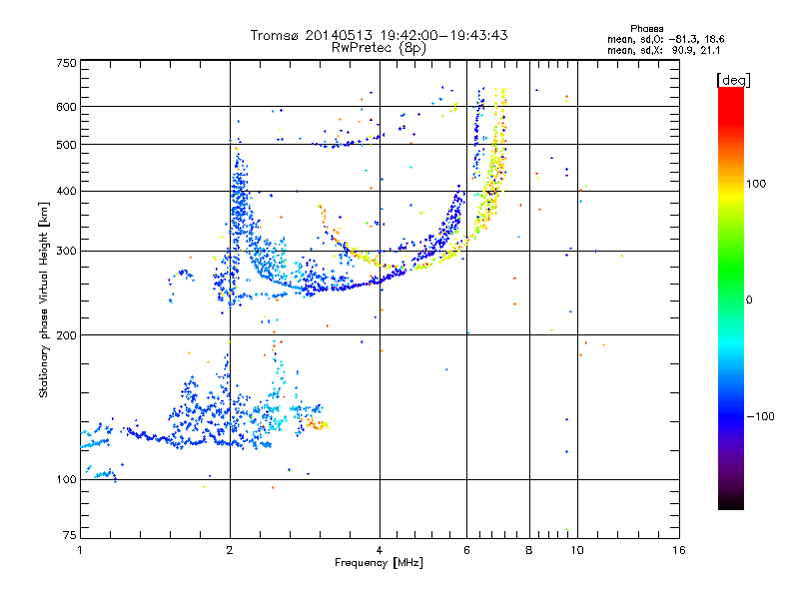Pick the black bottom of the colorbar

[731, 502]
